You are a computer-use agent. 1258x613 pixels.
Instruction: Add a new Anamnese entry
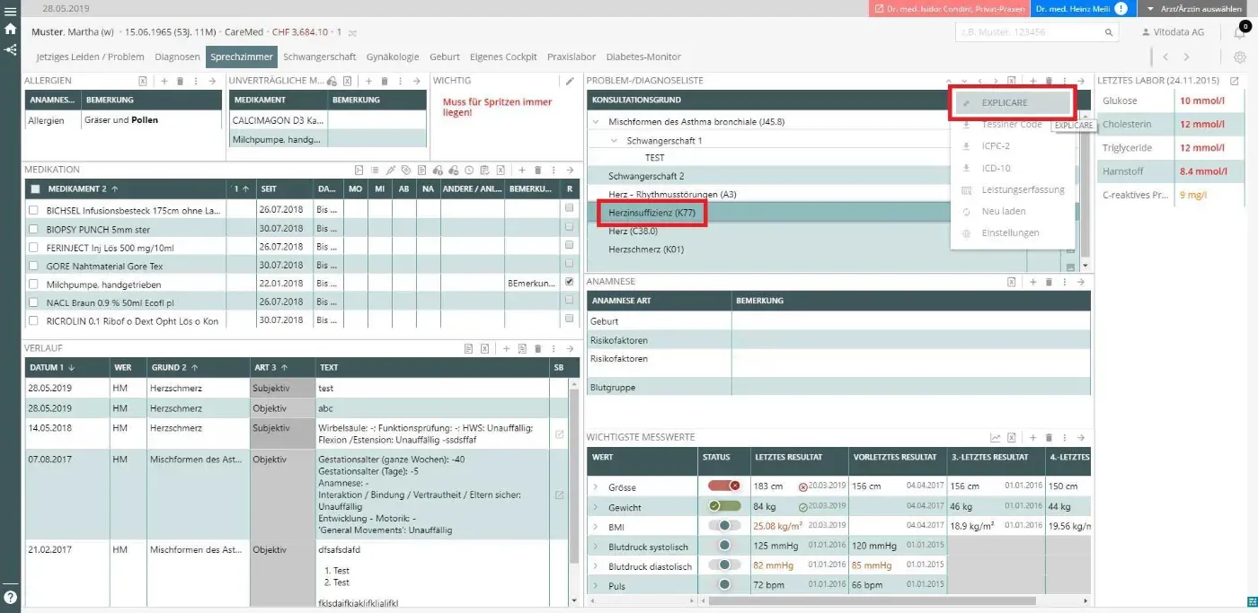click(x=1032, y=282)
